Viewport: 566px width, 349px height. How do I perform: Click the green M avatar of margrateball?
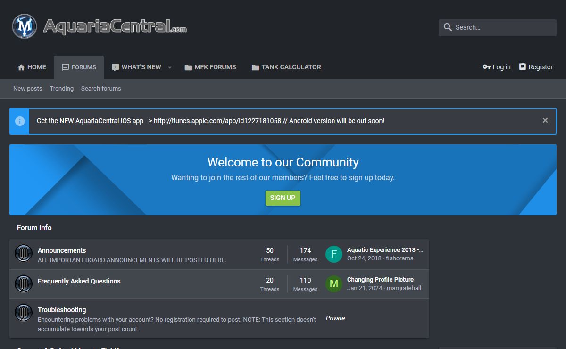[x=334, y=284]
